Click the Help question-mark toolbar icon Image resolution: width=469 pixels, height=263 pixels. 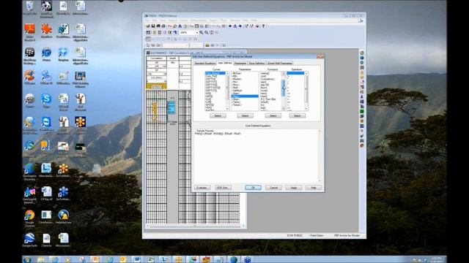[263, 26]
